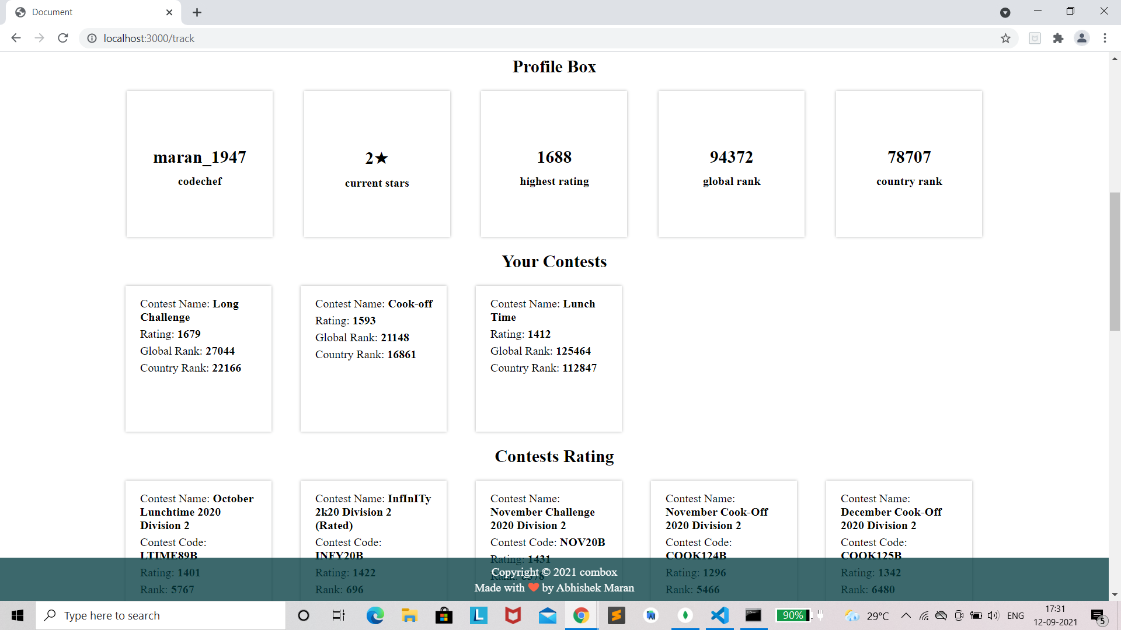This screenshot has width=1121, height=630.
Task: Go back using the back arrow
Action: click(x=16, y=38)
